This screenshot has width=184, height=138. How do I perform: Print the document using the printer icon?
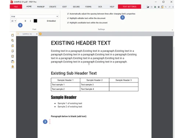[x=159, y=7]
